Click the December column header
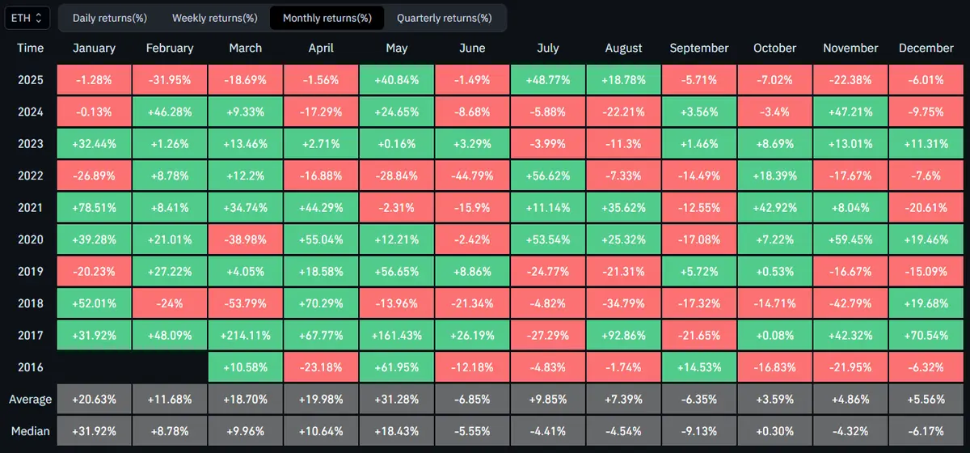Screen dimensions: 970x453 pos(926,48)
